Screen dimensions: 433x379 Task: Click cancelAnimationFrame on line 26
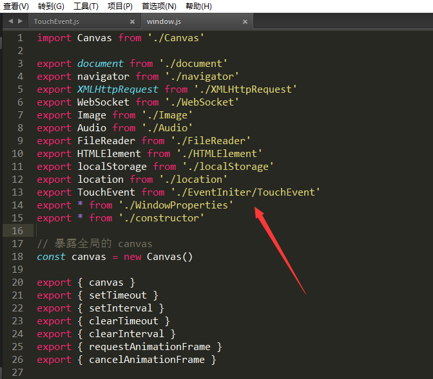147,360
